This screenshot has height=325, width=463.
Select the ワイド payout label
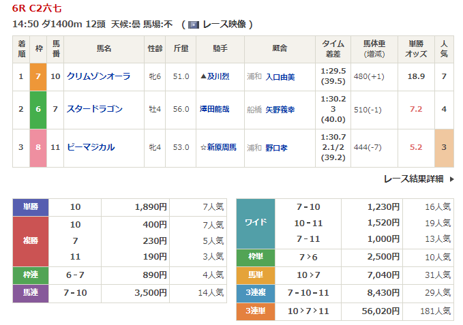(x=255, y=223)
